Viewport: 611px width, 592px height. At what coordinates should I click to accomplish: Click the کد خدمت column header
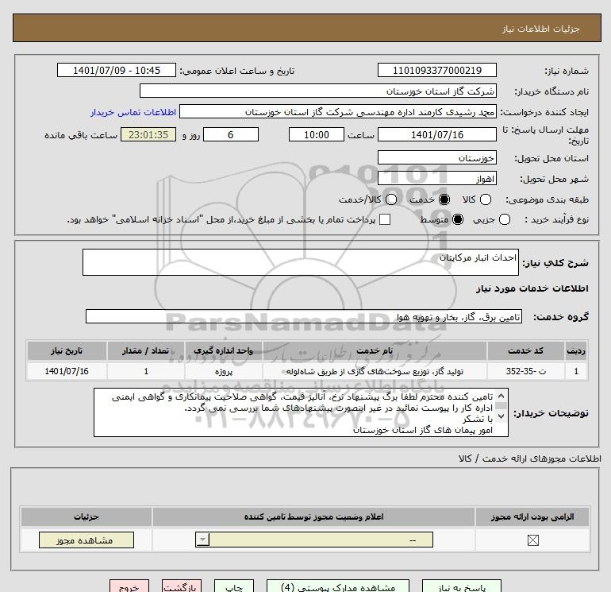[x=525, y=350]
